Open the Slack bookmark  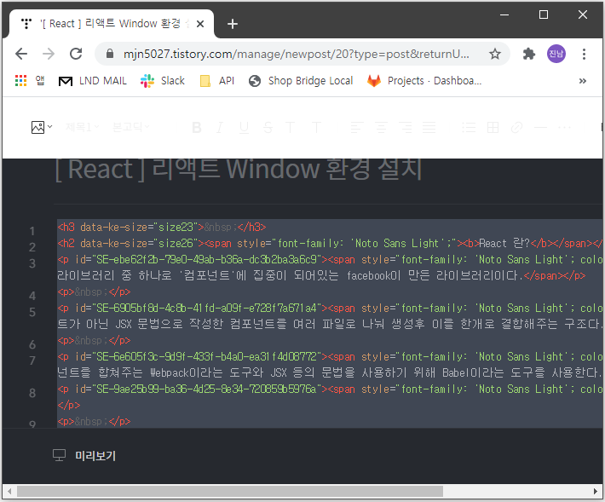point(163,81)
